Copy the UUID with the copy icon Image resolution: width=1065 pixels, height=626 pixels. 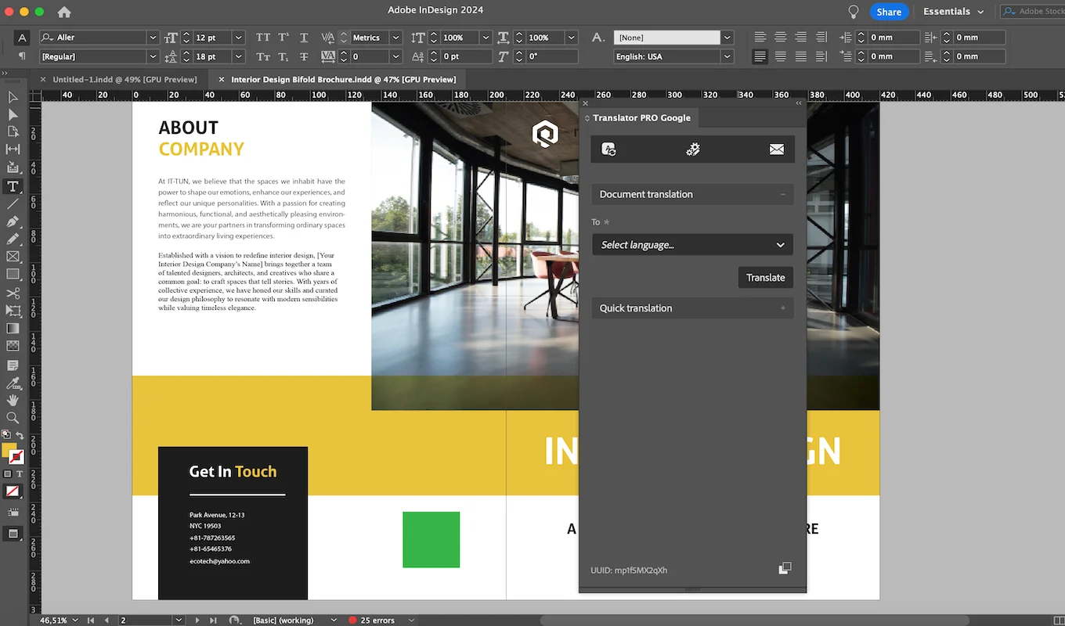785,568
